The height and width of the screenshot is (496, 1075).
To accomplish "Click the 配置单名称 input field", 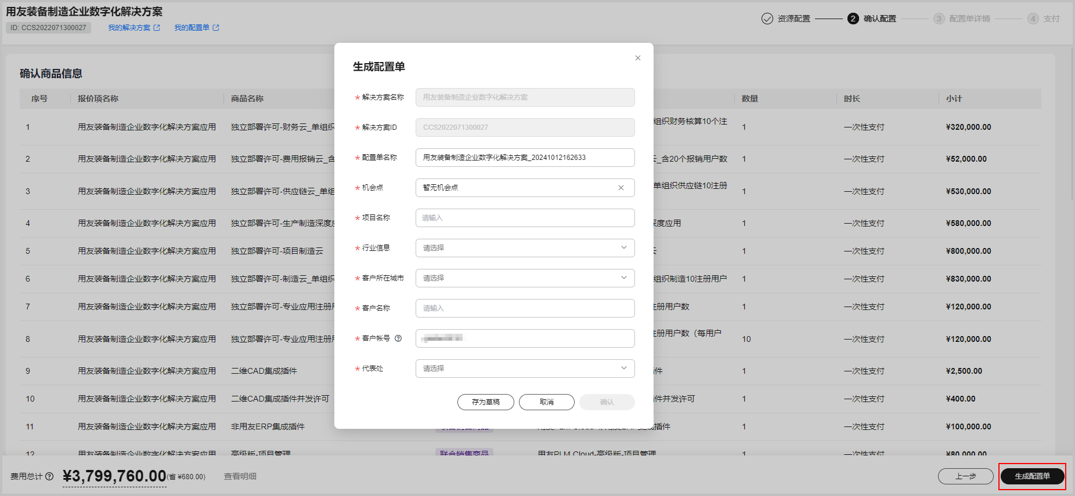I will (525, 158).
